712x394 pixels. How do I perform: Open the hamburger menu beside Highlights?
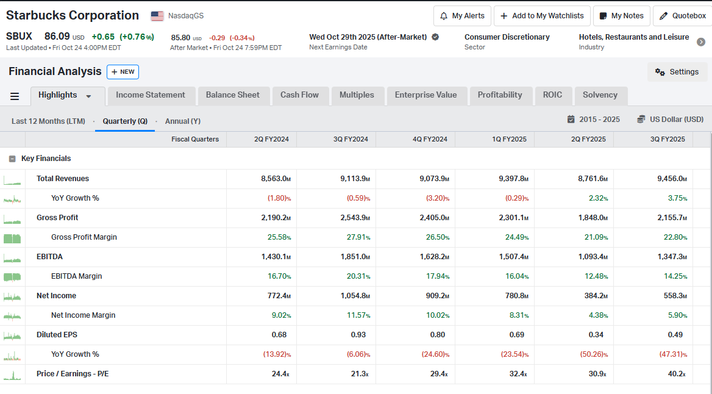[15, 96]
